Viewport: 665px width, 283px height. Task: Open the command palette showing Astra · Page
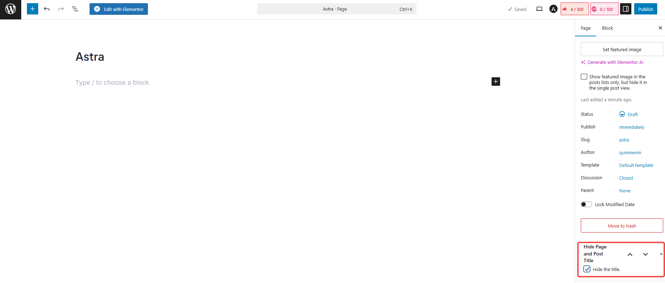click(337, 9)
